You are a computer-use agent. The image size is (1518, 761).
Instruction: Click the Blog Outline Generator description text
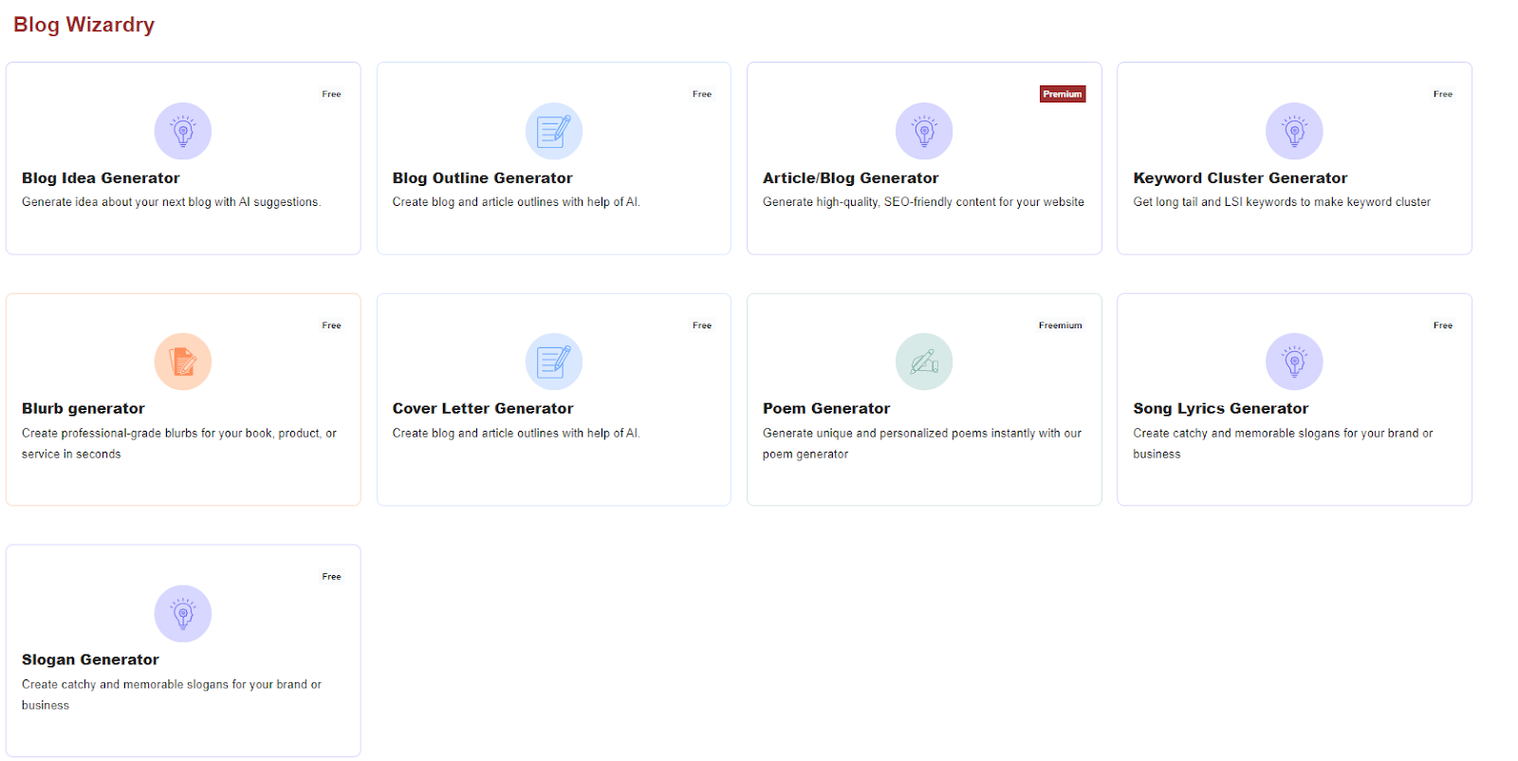tap(516, 202)
